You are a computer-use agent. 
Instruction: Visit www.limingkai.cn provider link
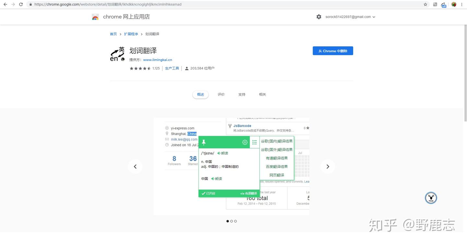(x=158, y=60)
